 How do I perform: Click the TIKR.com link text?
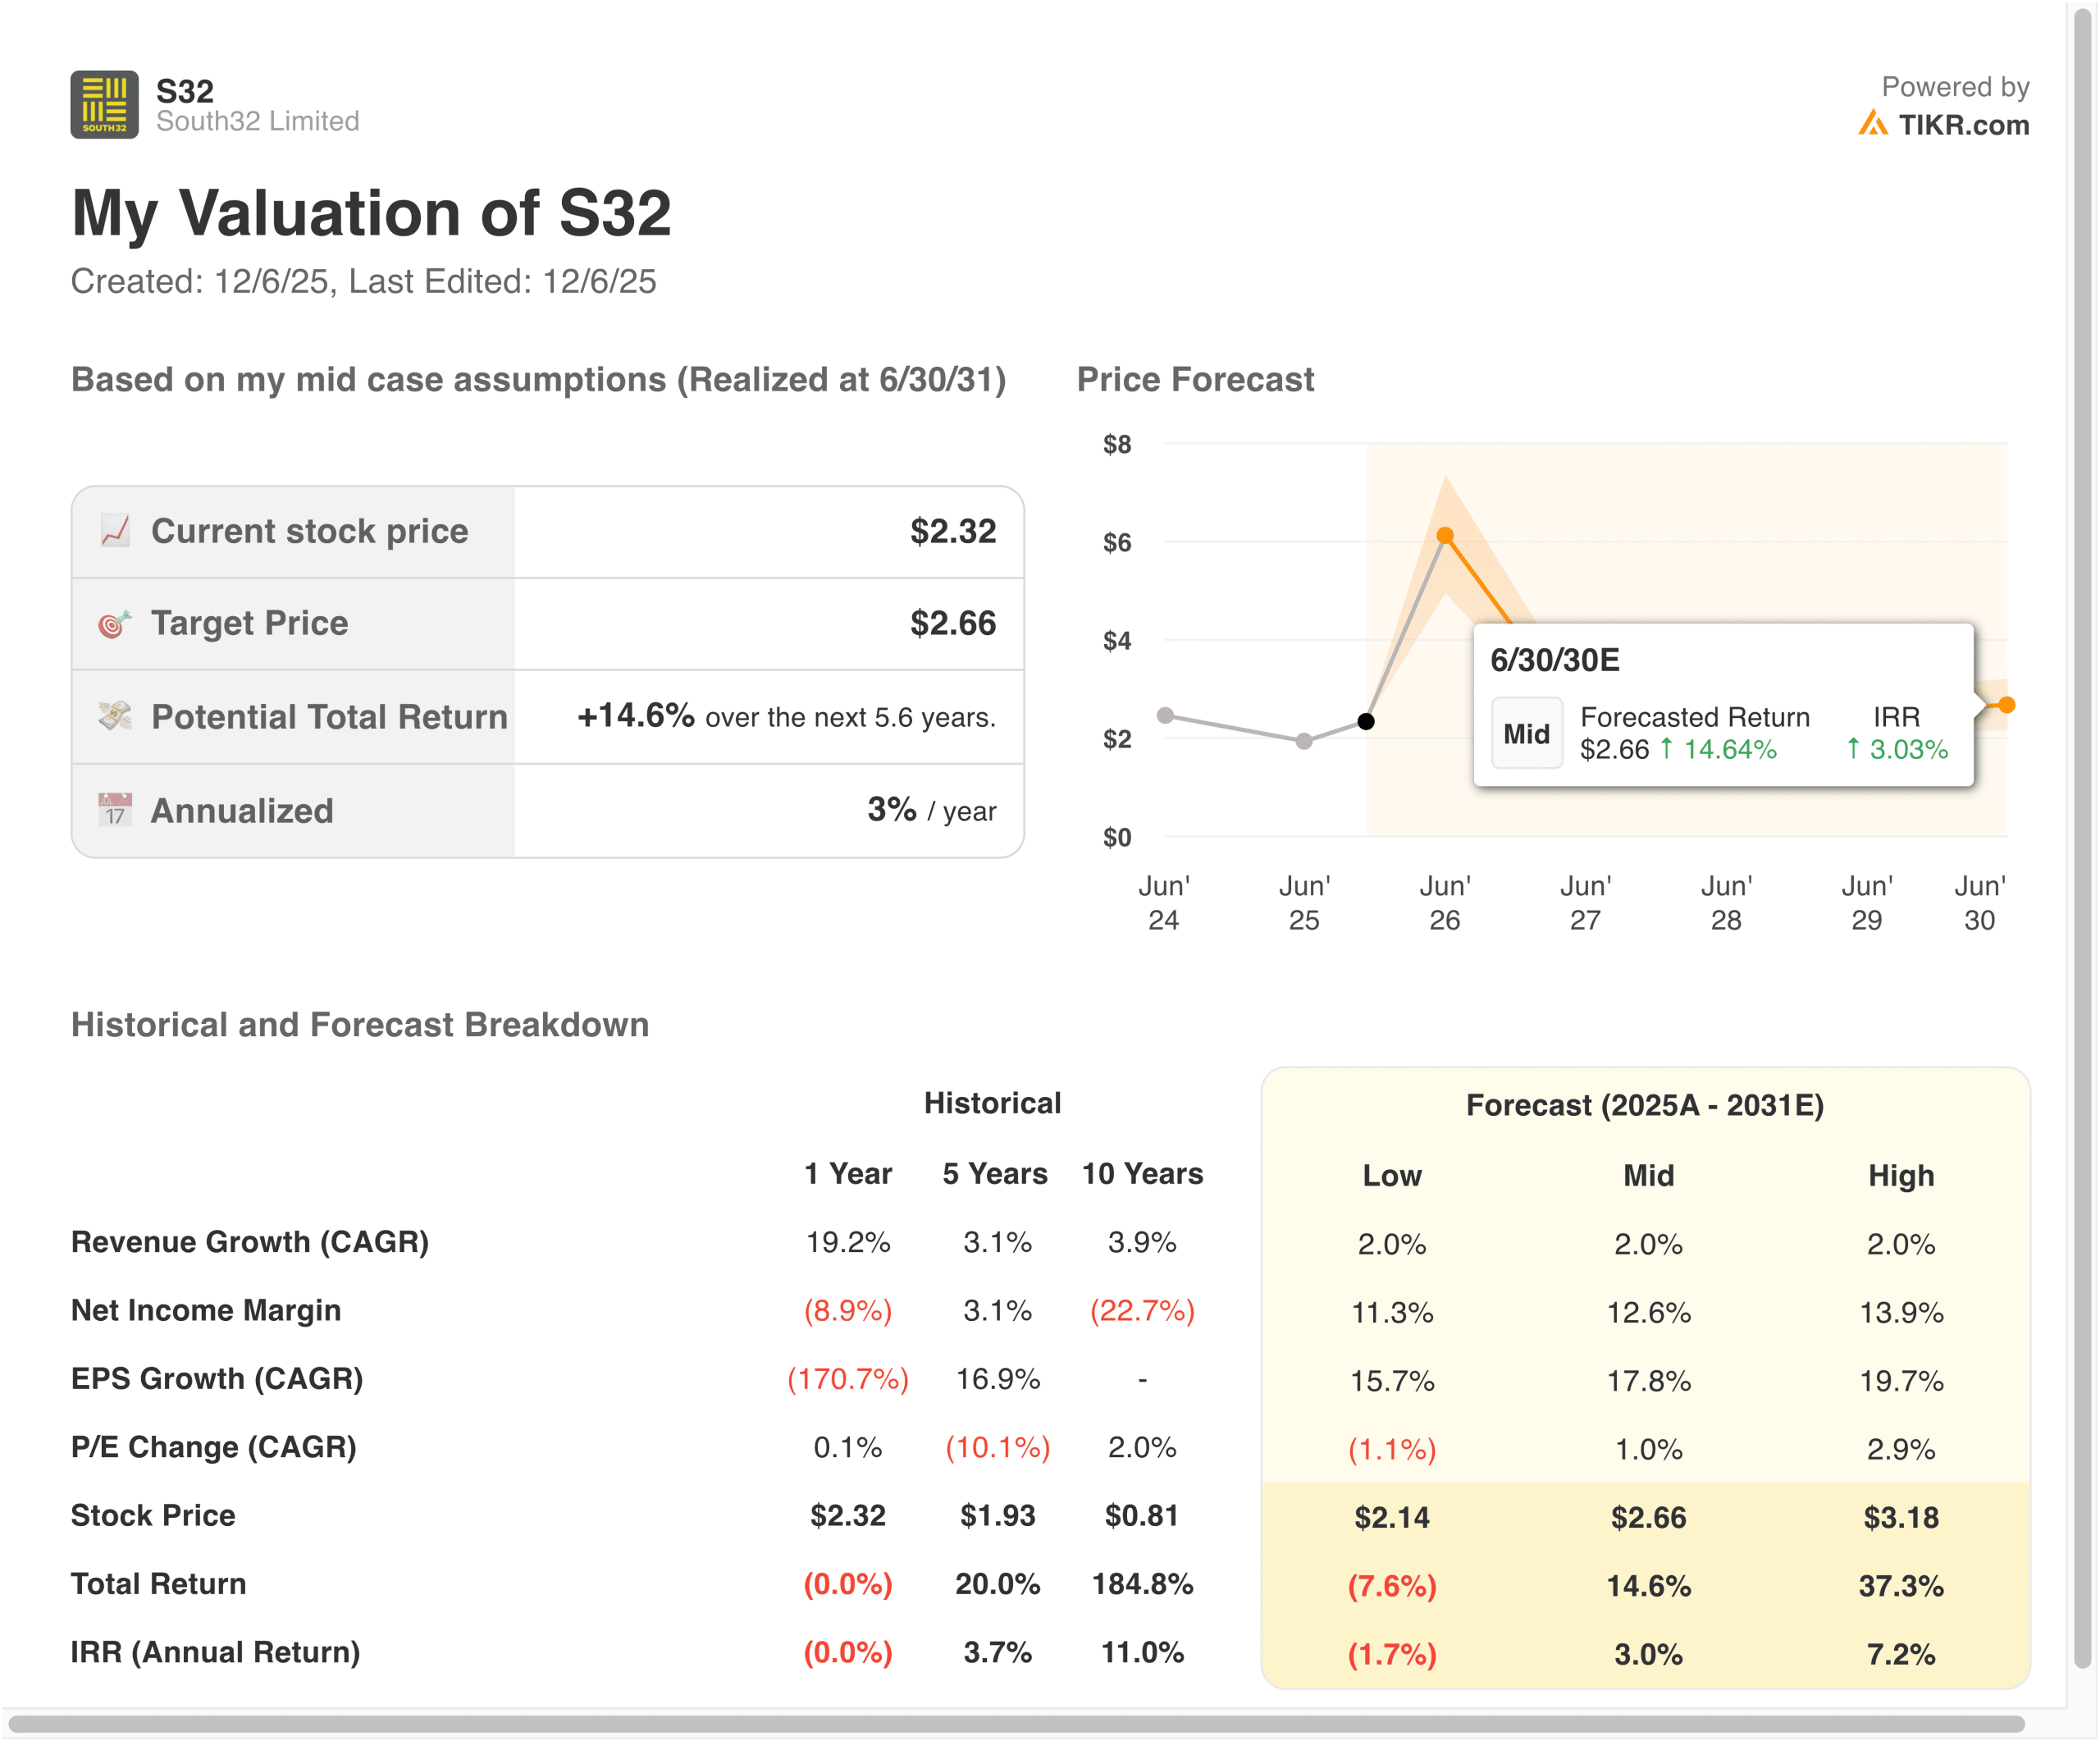tap(1963, 125)
